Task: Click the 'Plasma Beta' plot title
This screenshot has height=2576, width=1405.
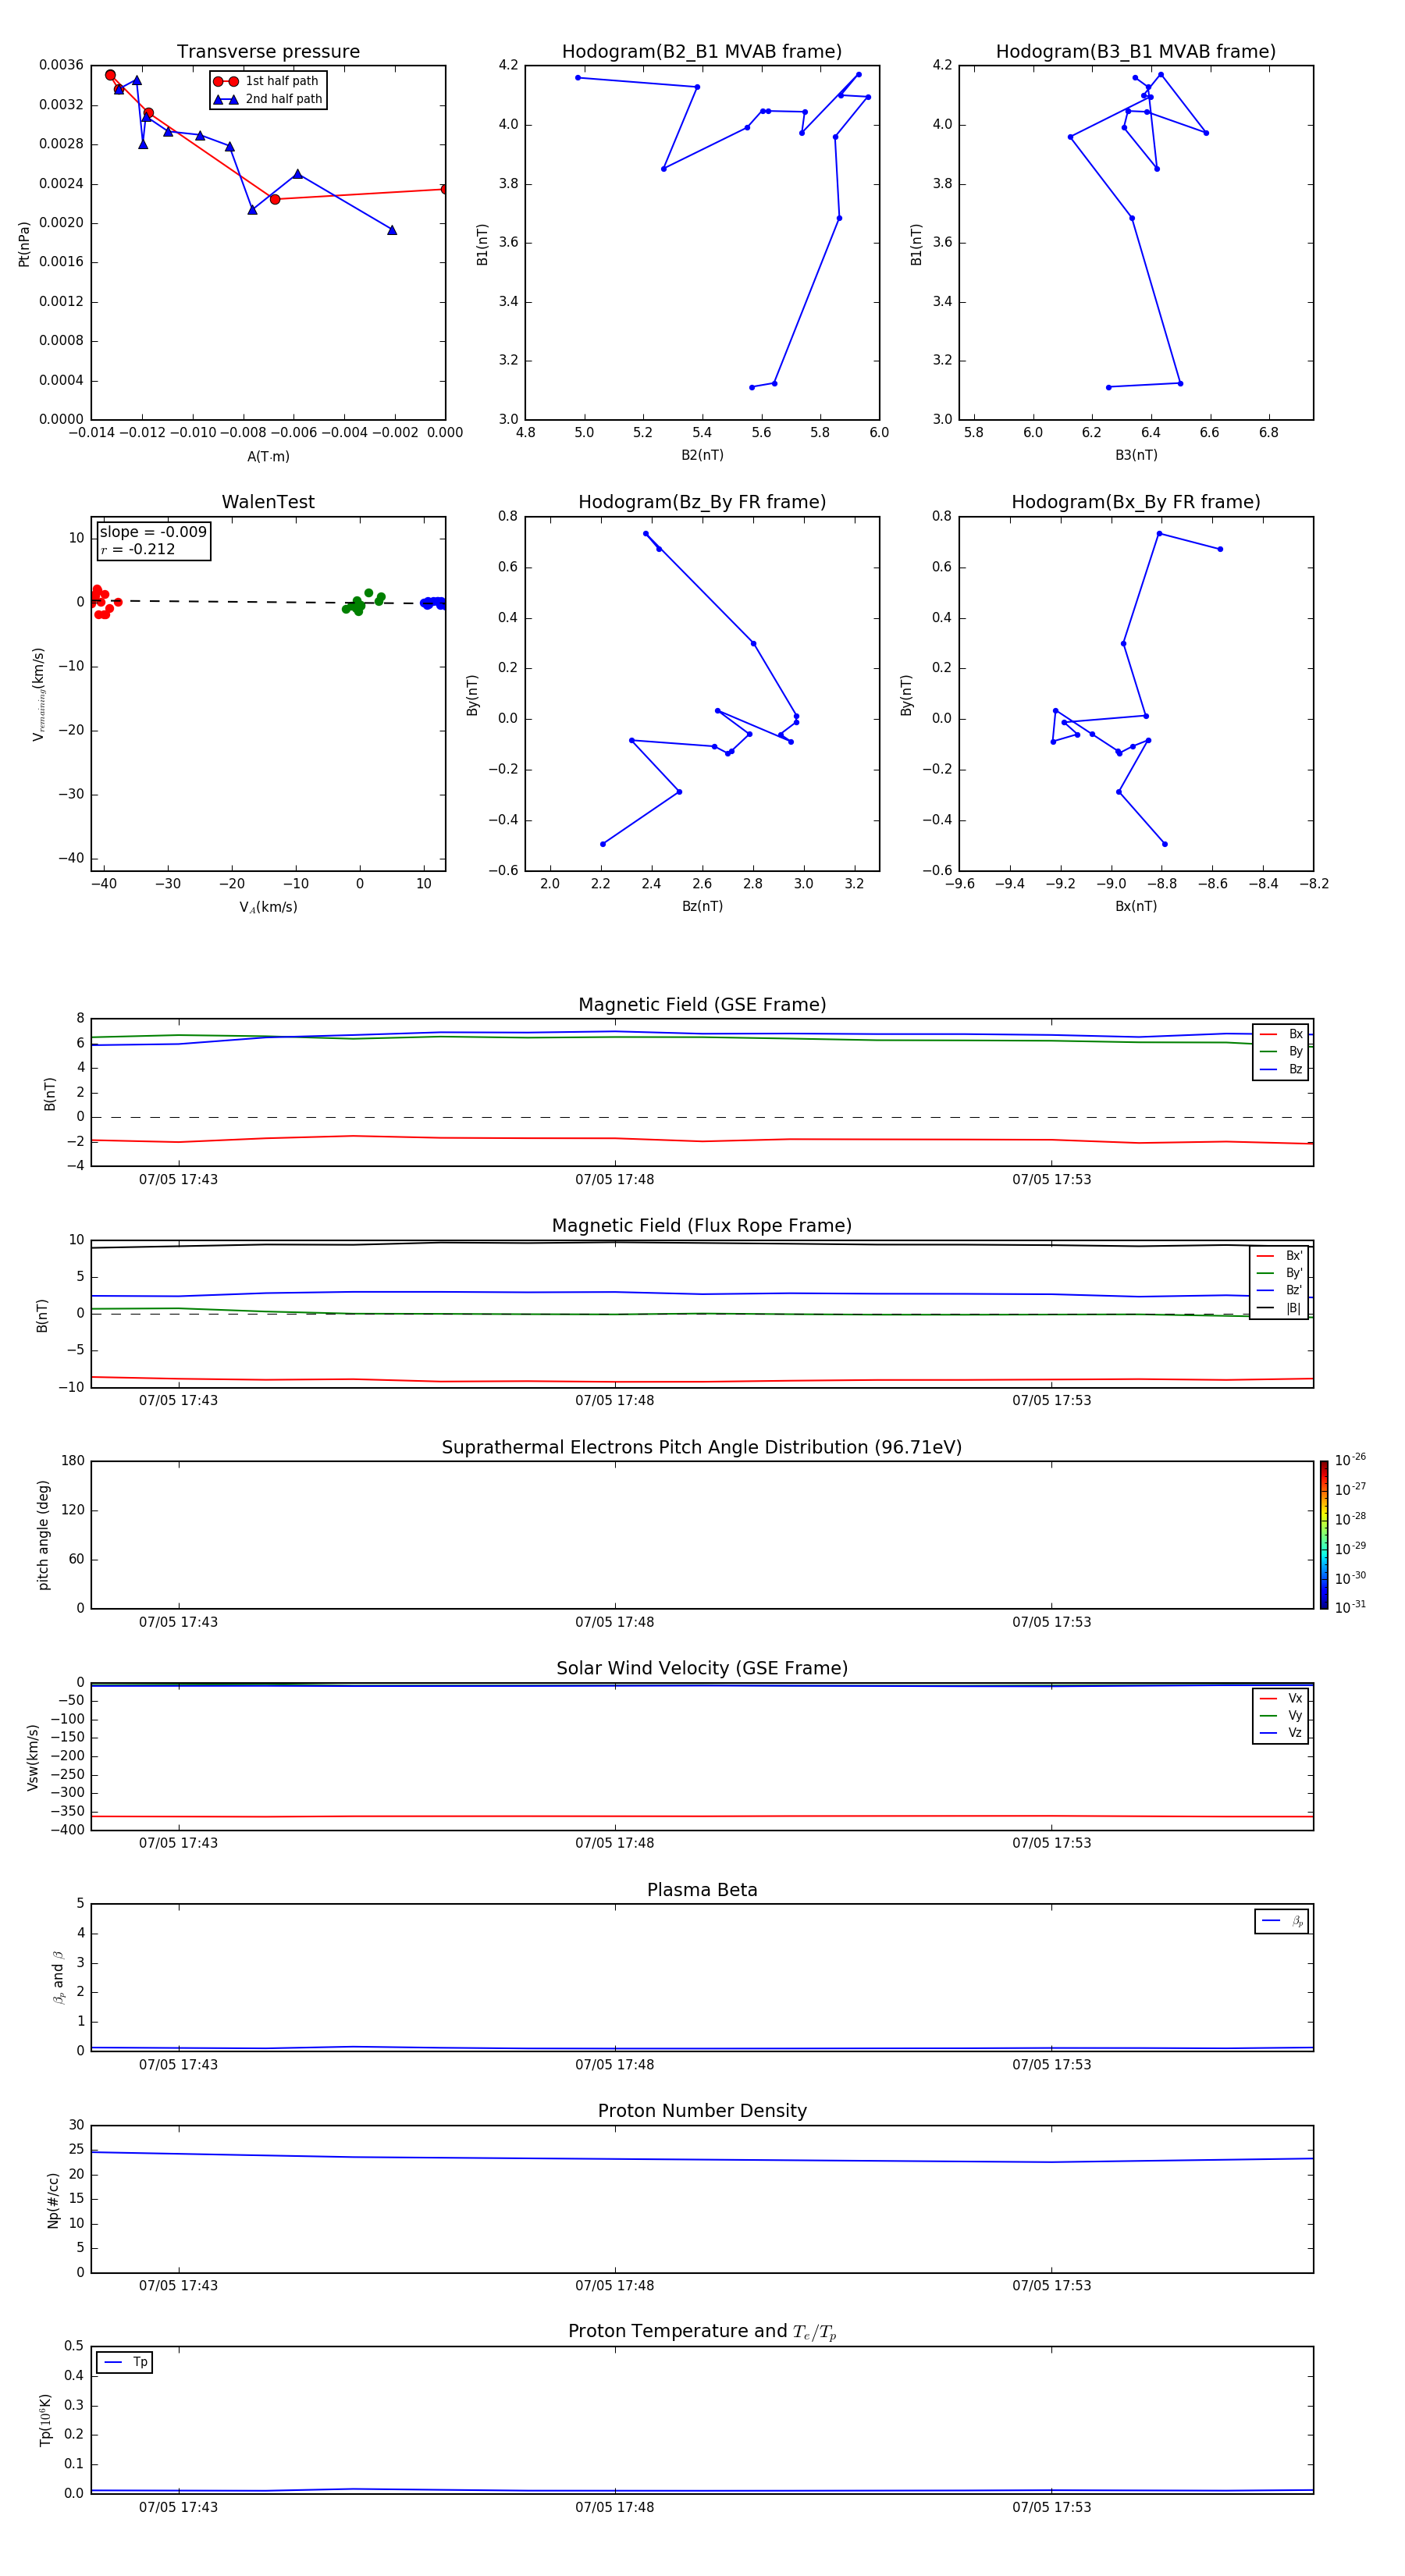Action: [702, 1890]
